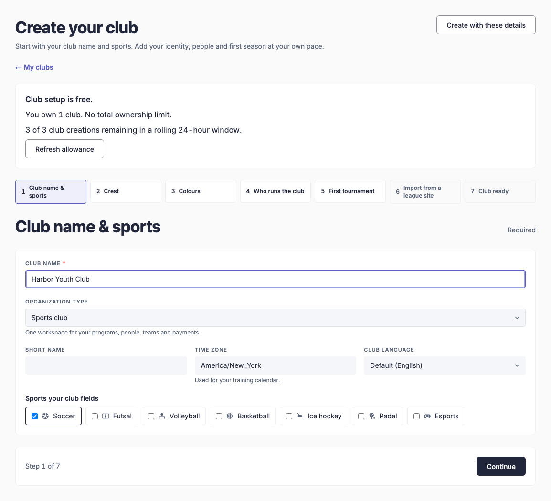Viewport: 551px width, 501px height.
Task: Open the Club language dropdown
Action: [445, 365]
